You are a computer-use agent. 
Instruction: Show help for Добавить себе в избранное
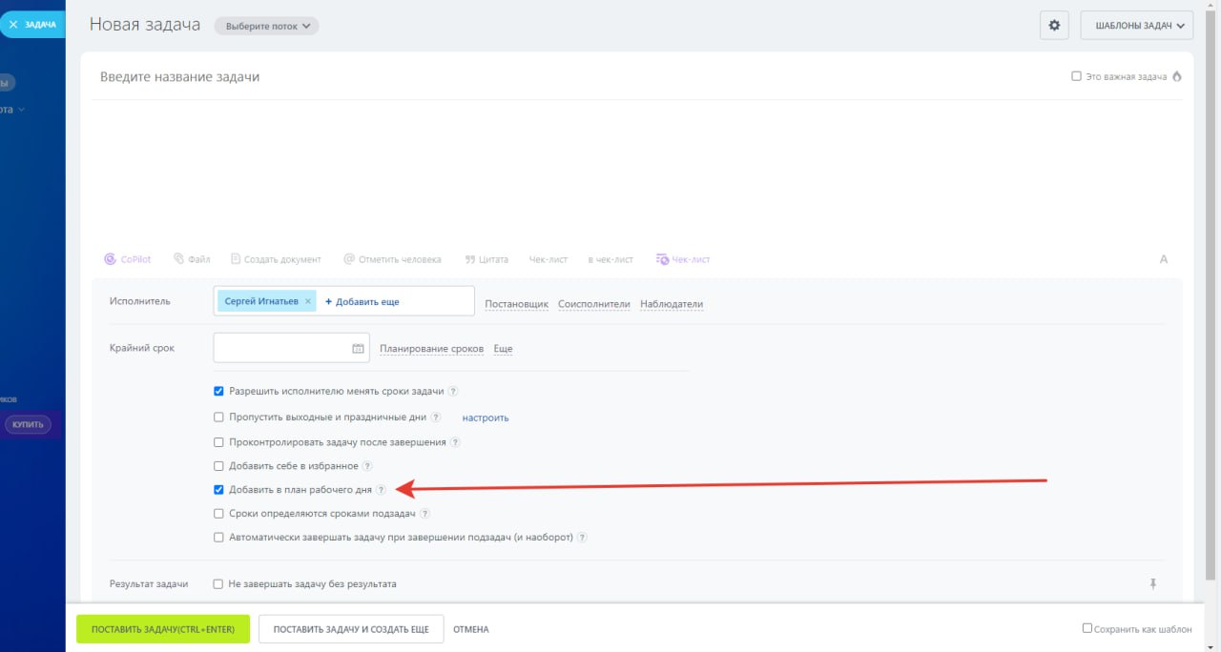pyautogui.click(x=367, y=466)
